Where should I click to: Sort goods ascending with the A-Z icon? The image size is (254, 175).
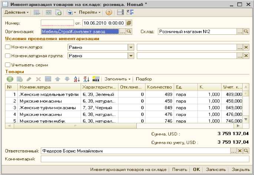pos(77,79)
